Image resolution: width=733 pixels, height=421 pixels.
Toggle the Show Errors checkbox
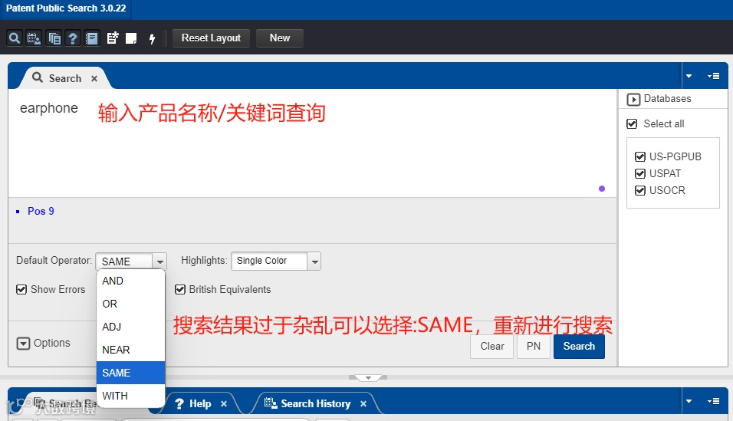click(x=21, y=290)
